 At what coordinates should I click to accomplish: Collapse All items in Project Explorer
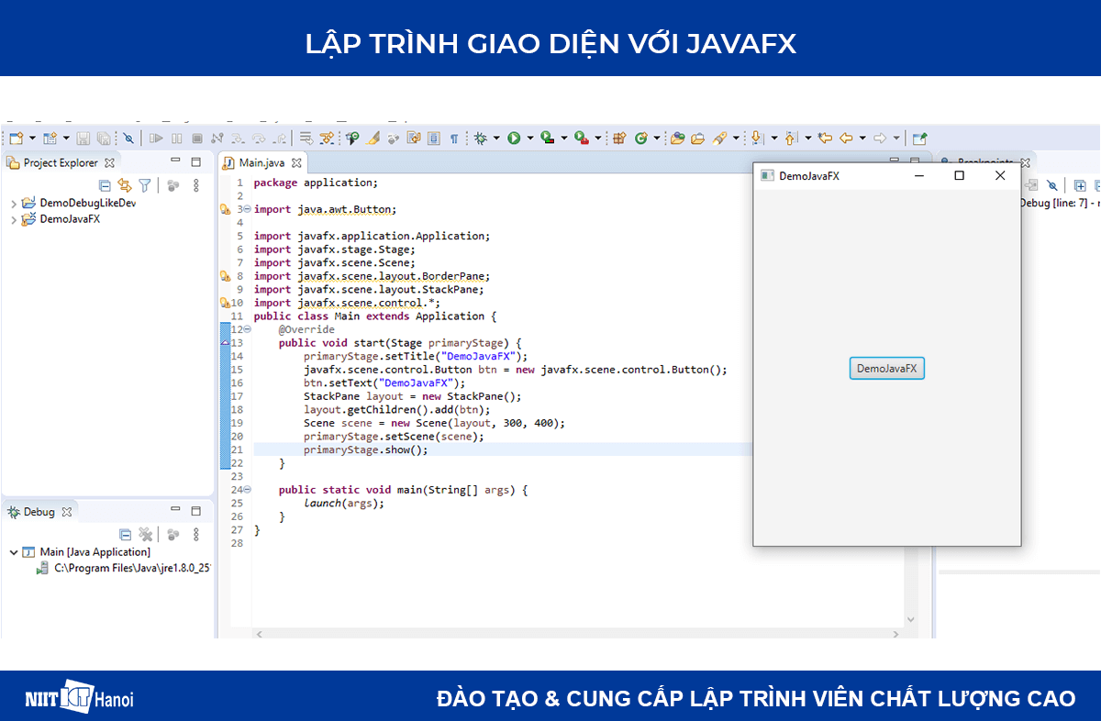[x=105, y=184]
